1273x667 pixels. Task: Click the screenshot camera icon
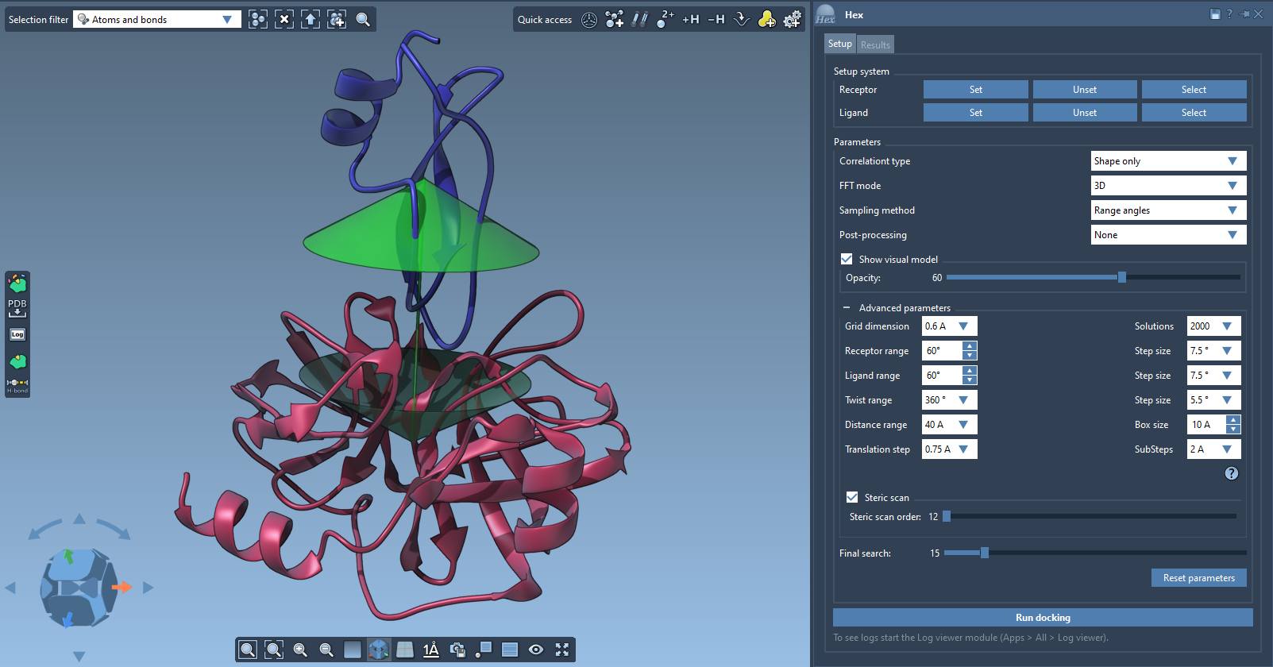tap(457, 650)
